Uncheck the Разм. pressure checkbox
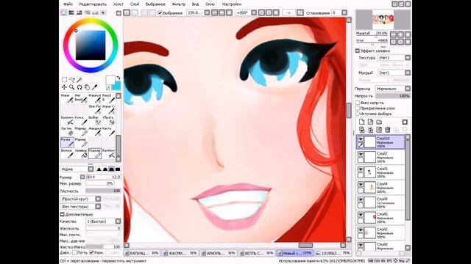Viewport: 471px width, 264px height. point(91,252)
